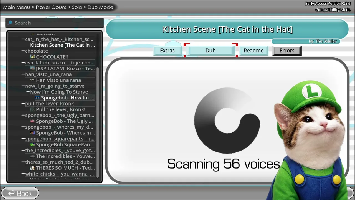Collapse the esp_latam_kuzco_-_teje_con folder
This screenshot has width=355, height=200.
[23, 62]
